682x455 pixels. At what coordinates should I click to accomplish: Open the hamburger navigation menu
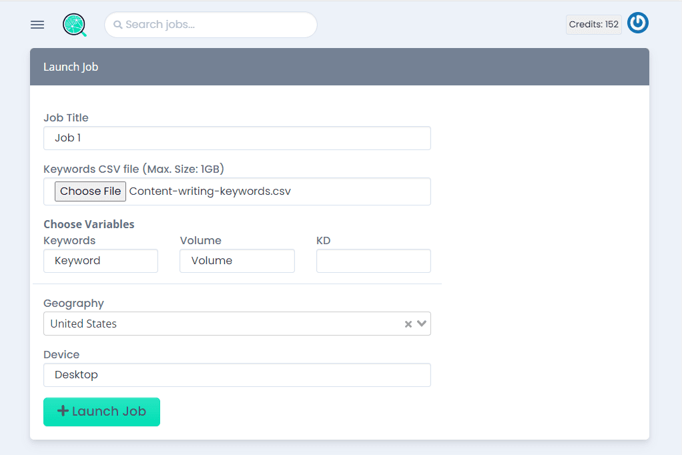[37, 24]
